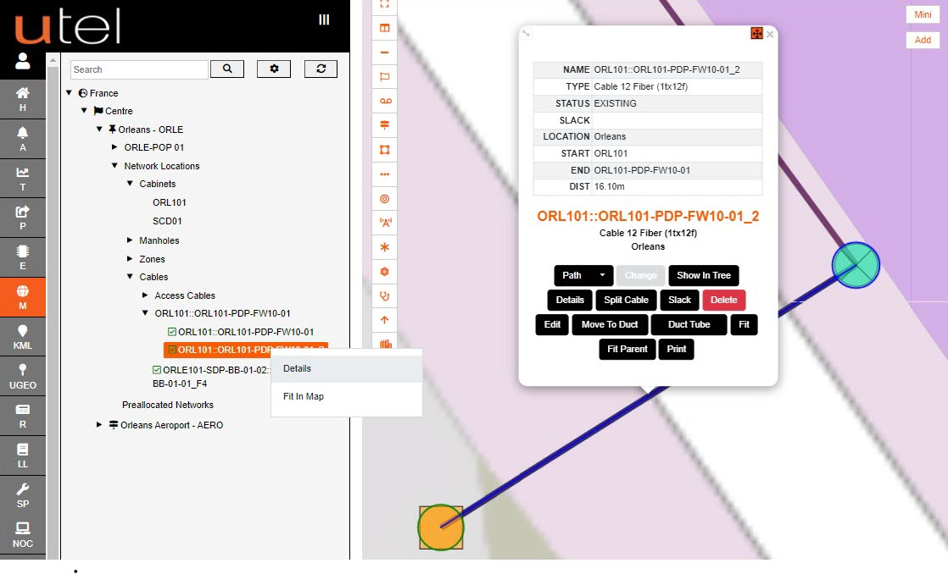Screen dimensions: 948x574
Task: Toggle the highlighted orange cable checkbox
Action: (172, 350)
